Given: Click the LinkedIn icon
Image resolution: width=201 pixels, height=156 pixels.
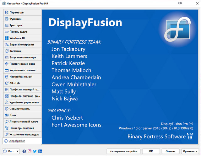Looking at the screenshot, I should tap(40, 151).
